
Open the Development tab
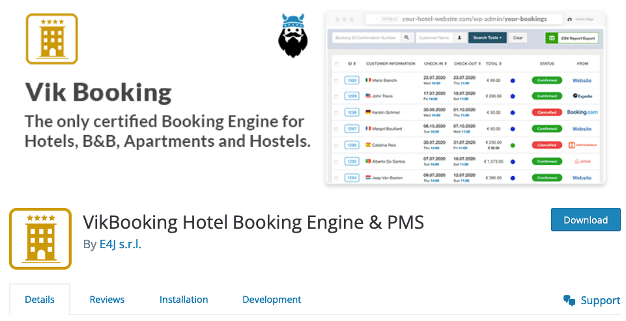coord(272,300)
